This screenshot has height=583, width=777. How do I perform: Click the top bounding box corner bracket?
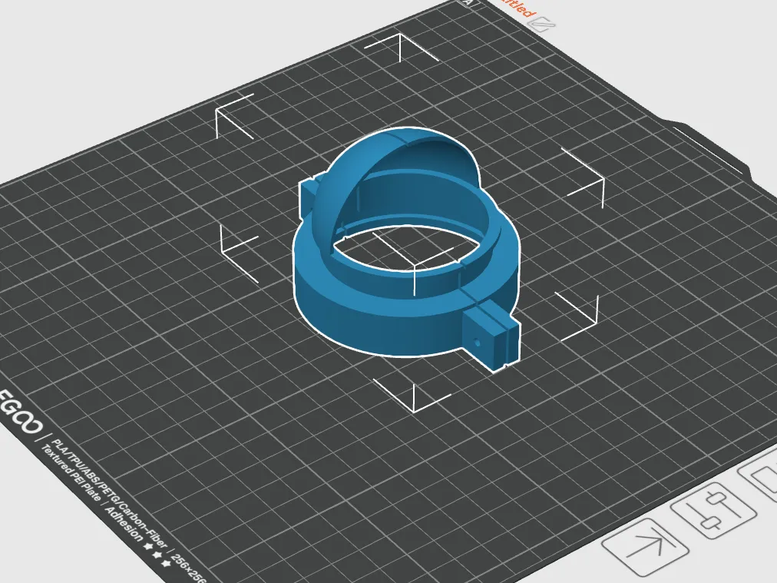click(x=400, y=48)
